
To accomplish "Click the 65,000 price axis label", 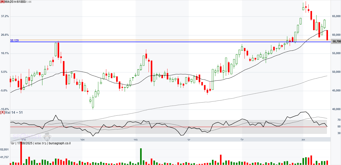I will click(336, 16).
